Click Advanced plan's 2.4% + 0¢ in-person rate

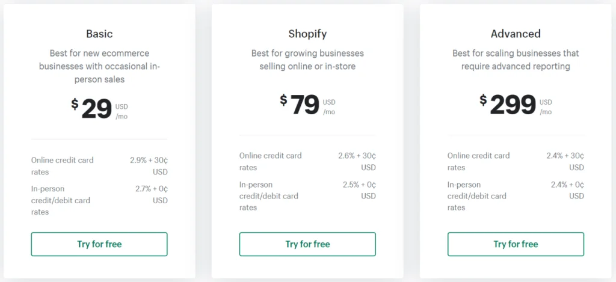point(567,190)
